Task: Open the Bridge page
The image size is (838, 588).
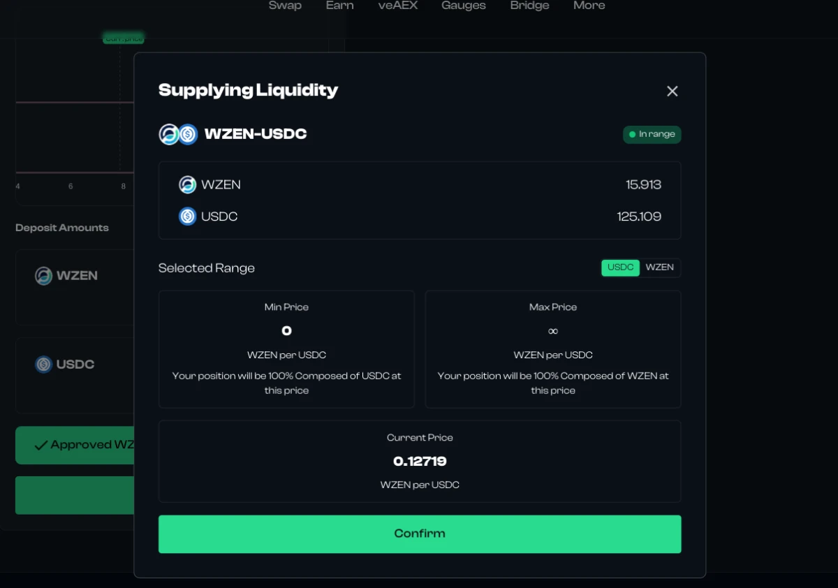Action: pos(529,6)
